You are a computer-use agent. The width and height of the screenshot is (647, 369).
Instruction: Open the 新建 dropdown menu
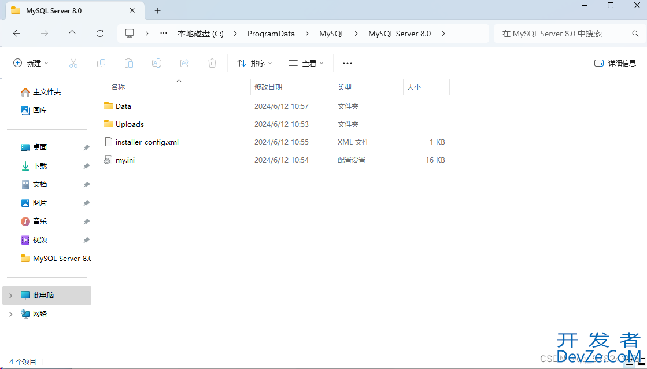[31, 63]
